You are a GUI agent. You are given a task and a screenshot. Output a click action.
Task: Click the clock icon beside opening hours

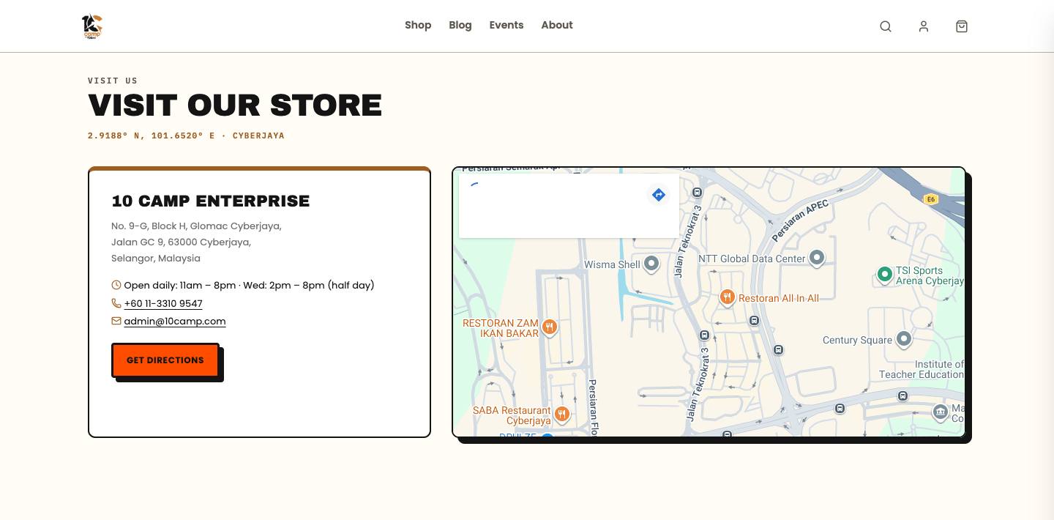(116, 285)
